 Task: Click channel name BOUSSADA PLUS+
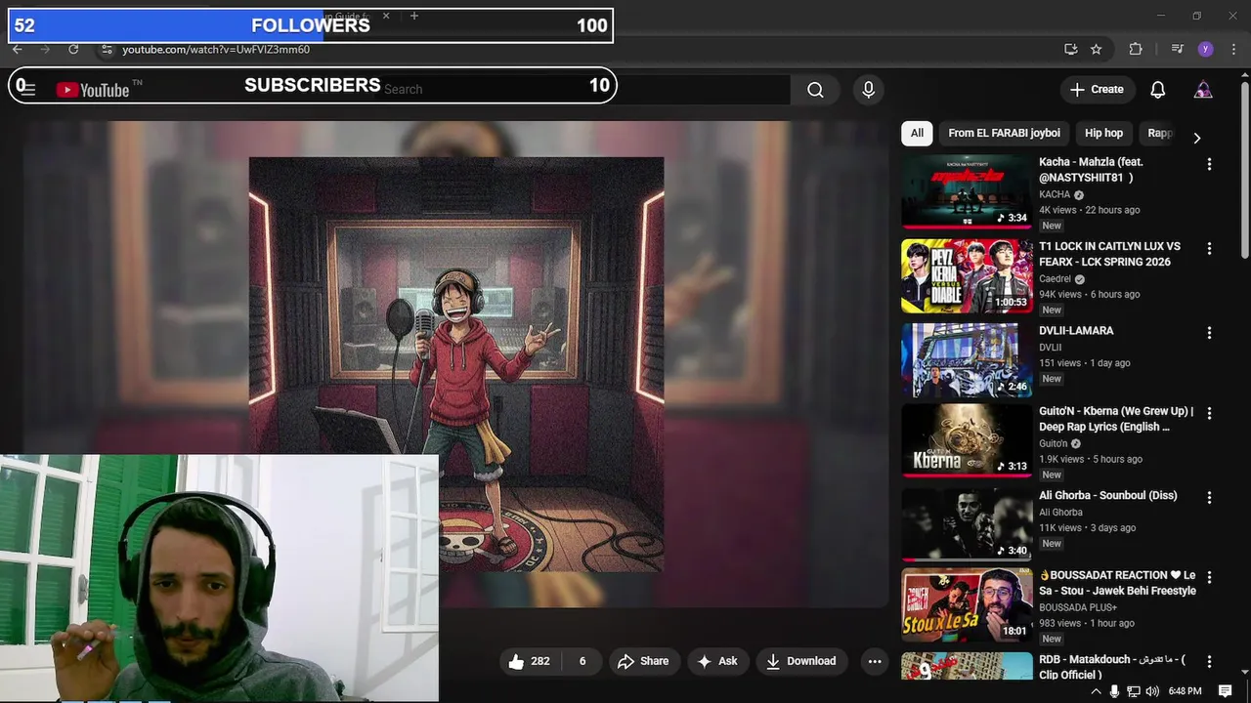coord(1078,607)
